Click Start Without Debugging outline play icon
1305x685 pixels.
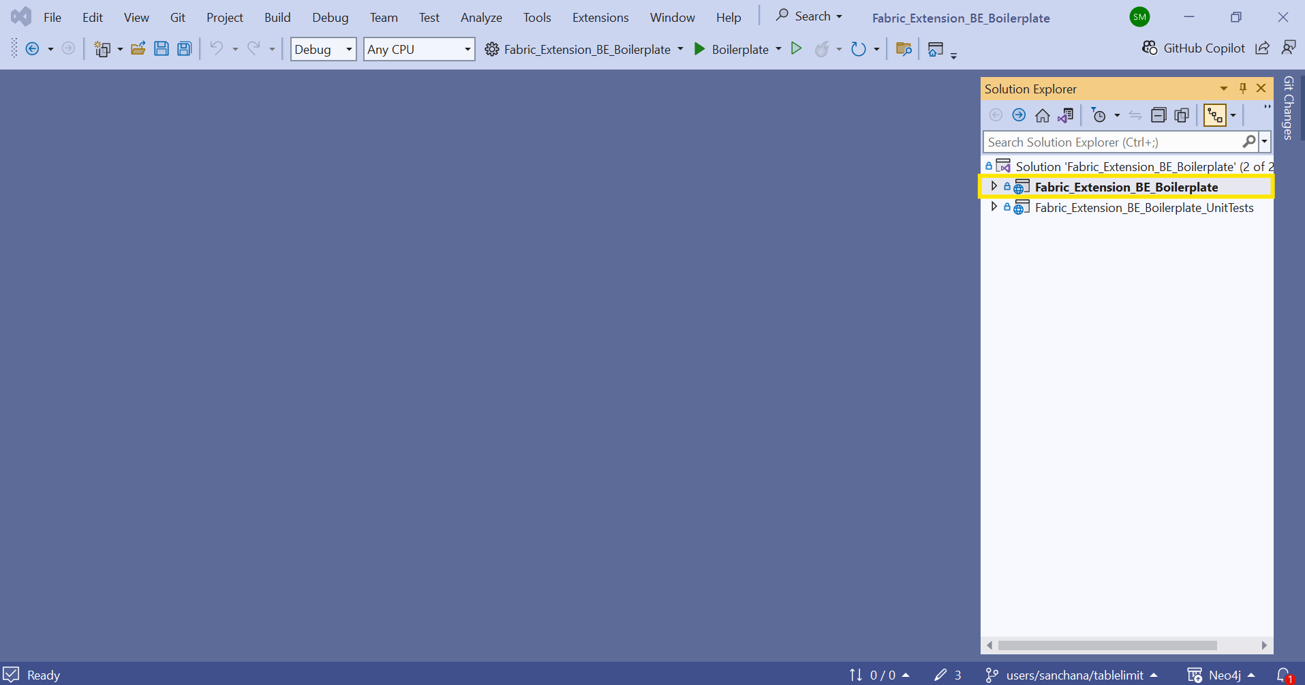point(796,48)
